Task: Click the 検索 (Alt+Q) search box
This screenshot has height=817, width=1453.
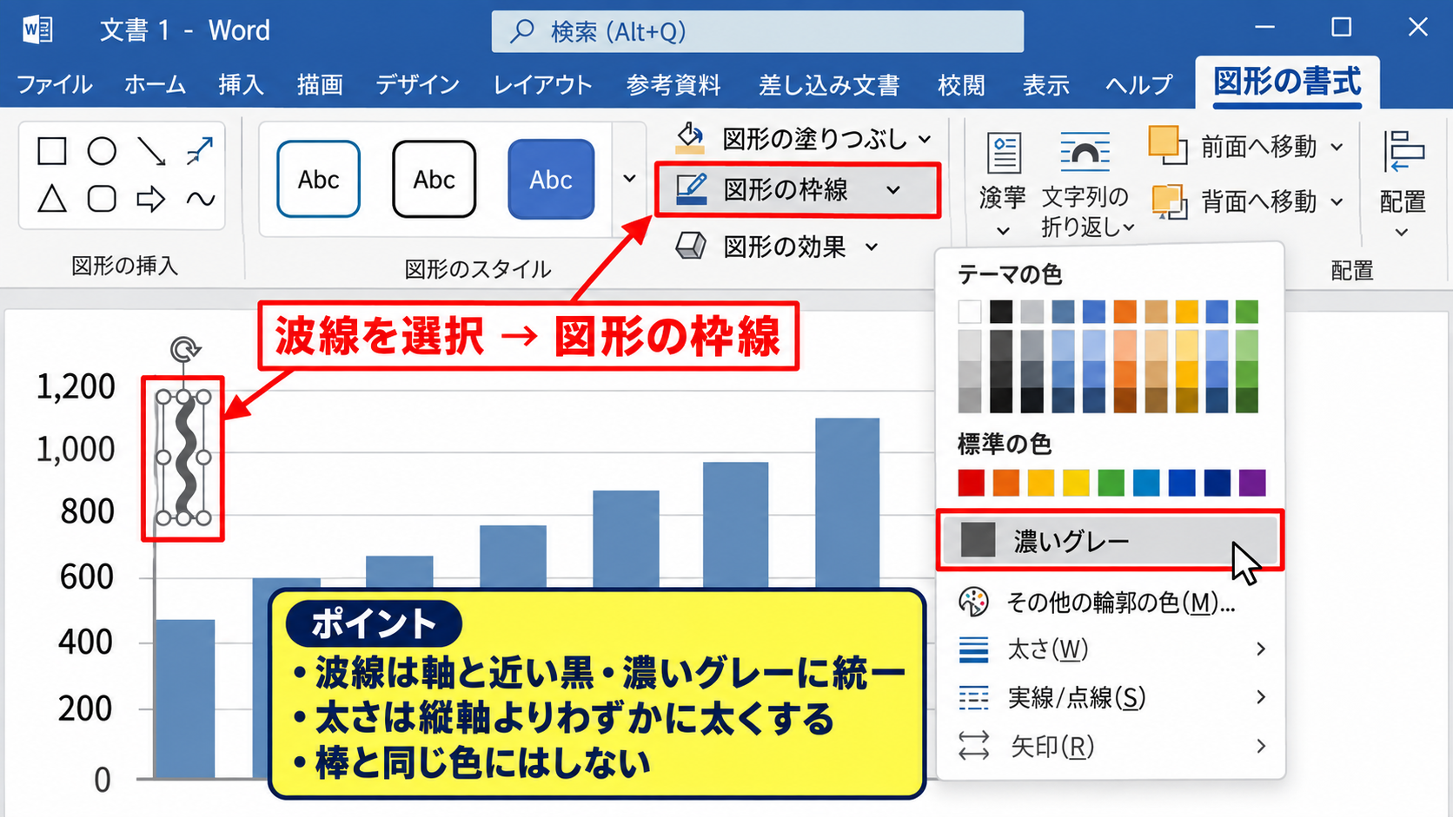Action: point(758,31)
